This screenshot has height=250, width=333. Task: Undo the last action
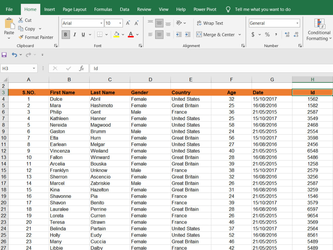tap(14, 55)
